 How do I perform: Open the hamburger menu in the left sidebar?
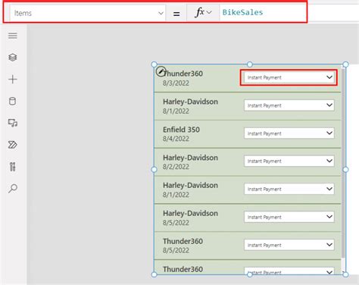[13, 36]
